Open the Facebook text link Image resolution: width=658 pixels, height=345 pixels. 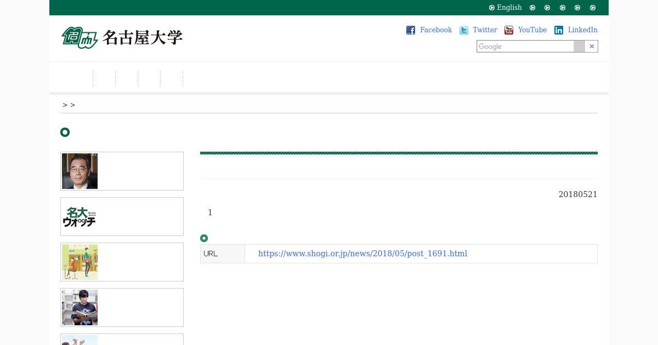(436, 30)
